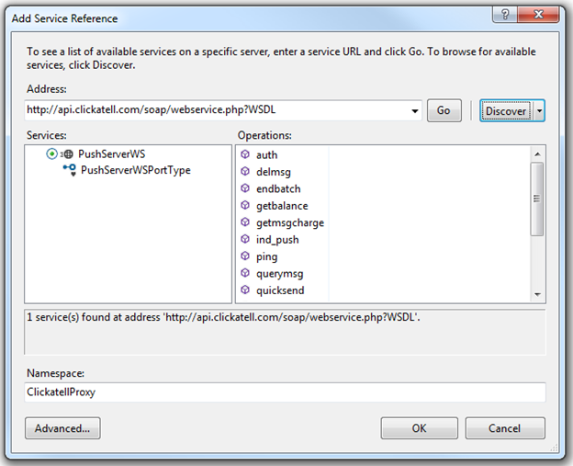Viewport: 573px width, 466px height.
Task: Collapse the PushServerWS service node
Action: [51, 154]
